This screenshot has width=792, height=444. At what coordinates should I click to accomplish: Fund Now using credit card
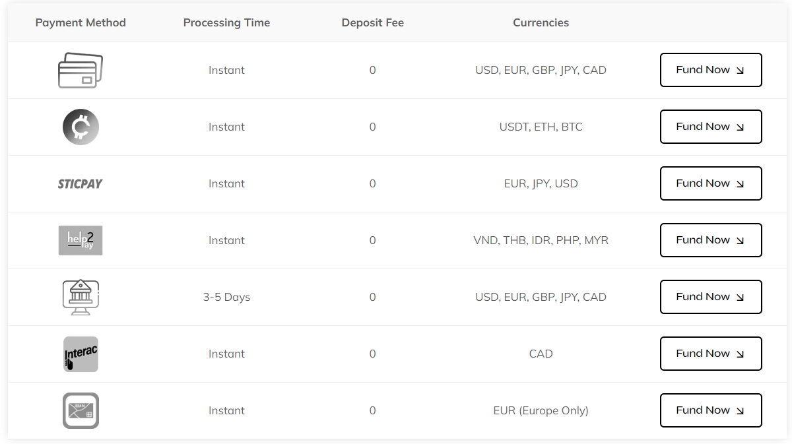[x=711, y=70]
